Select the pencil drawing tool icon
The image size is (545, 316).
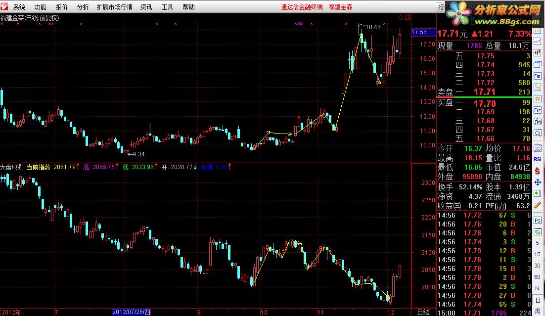pos(538,205)
